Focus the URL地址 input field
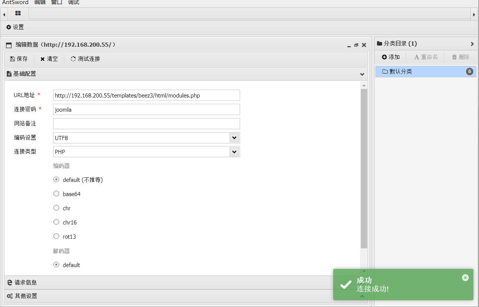The width and height of the screenshot is (479, 307). pos(147,95)
